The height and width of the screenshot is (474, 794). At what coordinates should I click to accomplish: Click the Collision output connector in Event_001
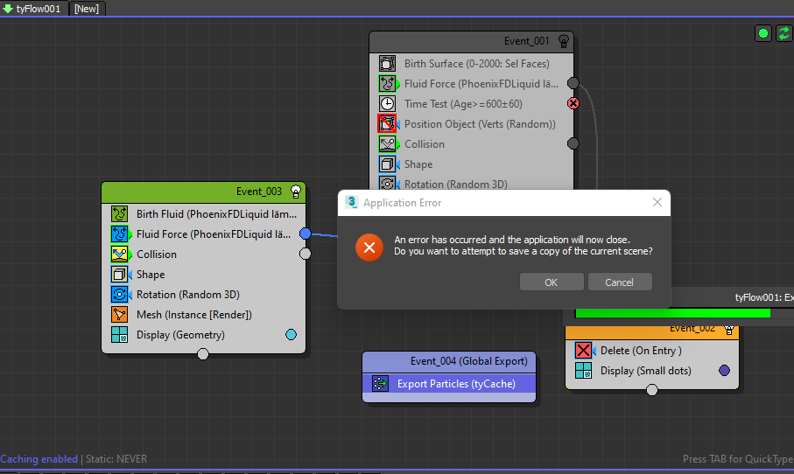tap(573, 143)
